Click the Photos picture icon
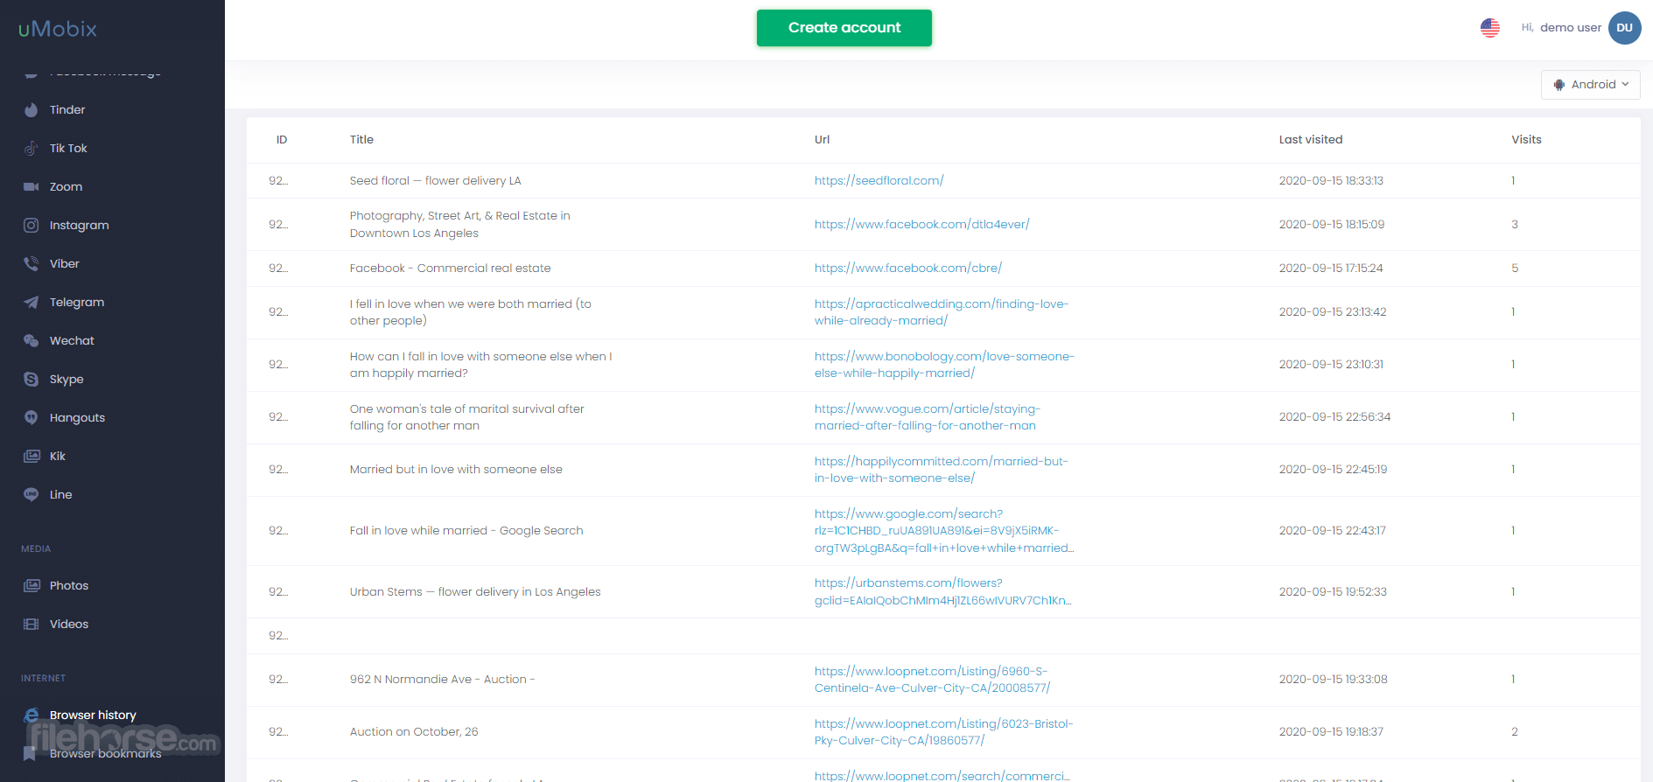Viewport: 1653px width, 782px height. tap(32, 586)
